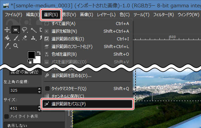
Task: Select the Paintbrush tool
Action: (16, 38)
